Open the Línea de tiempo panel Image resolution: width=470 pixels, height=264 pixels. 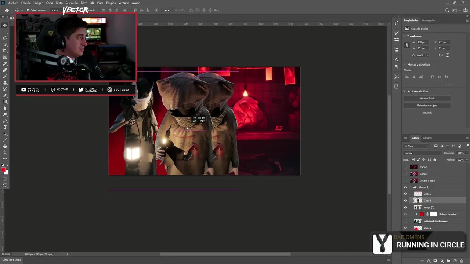click(x=12, y=260)
